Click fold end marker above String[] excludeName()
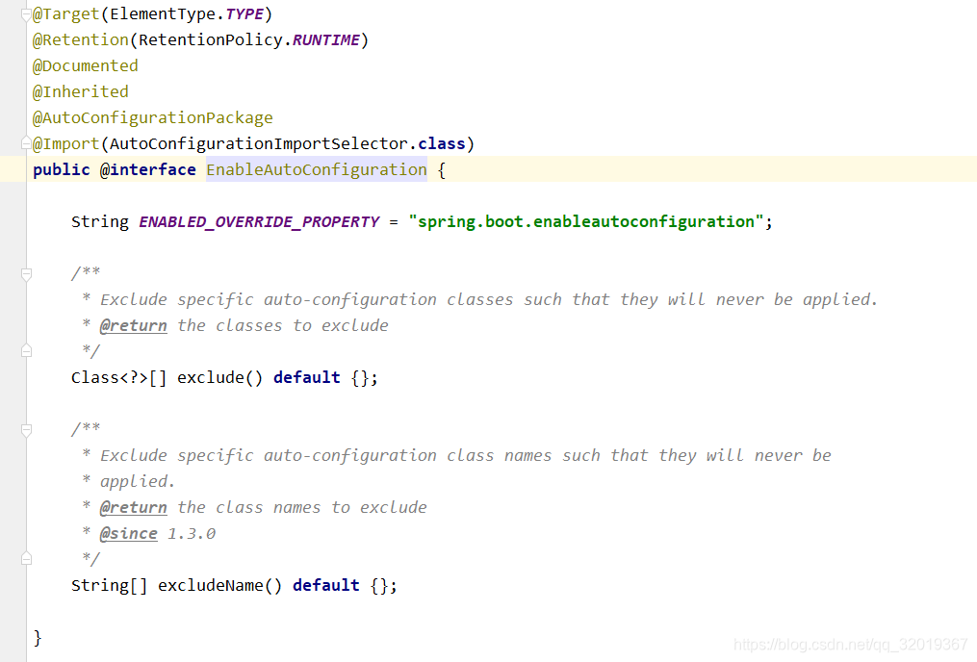Screen dimensions: 977x662 (26, 558)
